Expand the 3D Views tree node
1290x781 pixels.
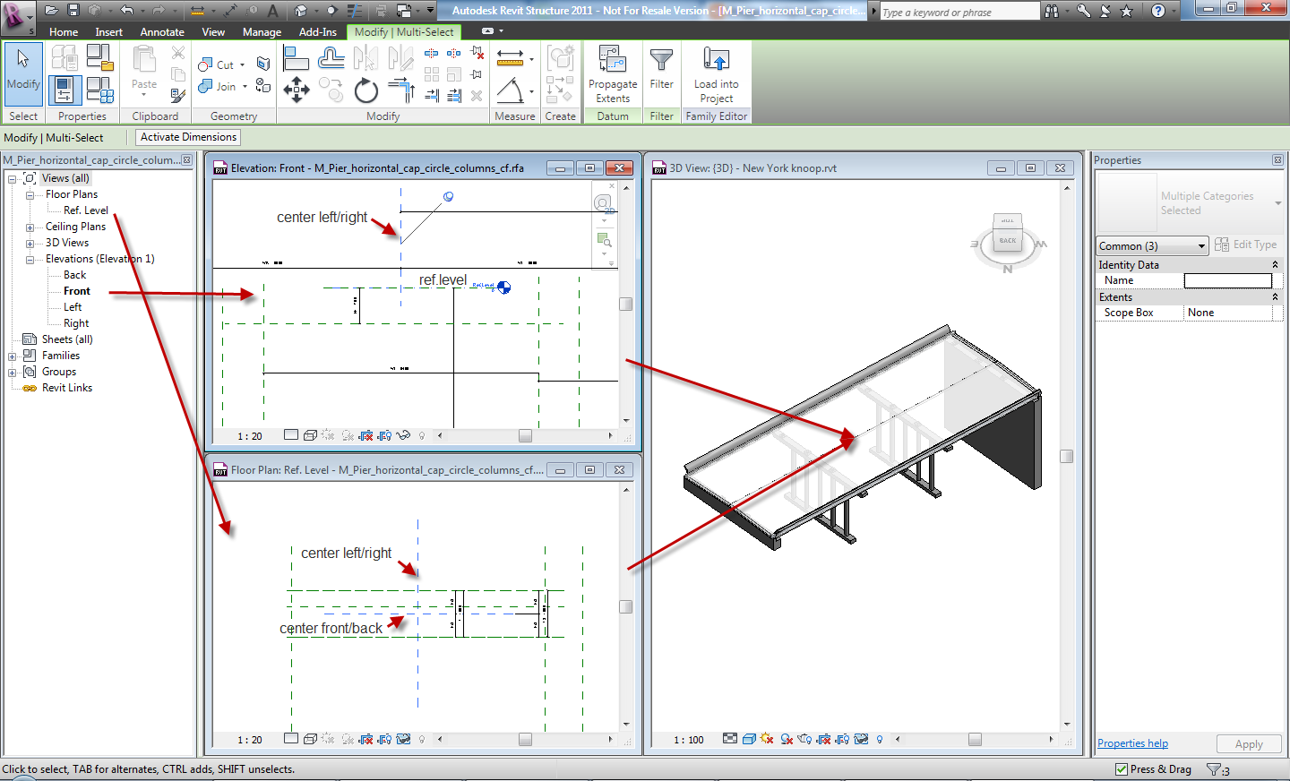pos(30,243)
